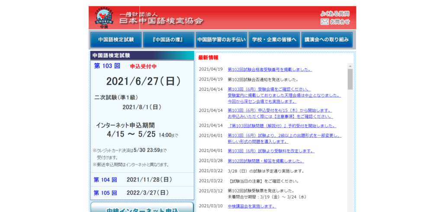This screenshot has height=212, width=443.
Task: Click the 2021/03/28 date entry
Action: coord(211,161)
